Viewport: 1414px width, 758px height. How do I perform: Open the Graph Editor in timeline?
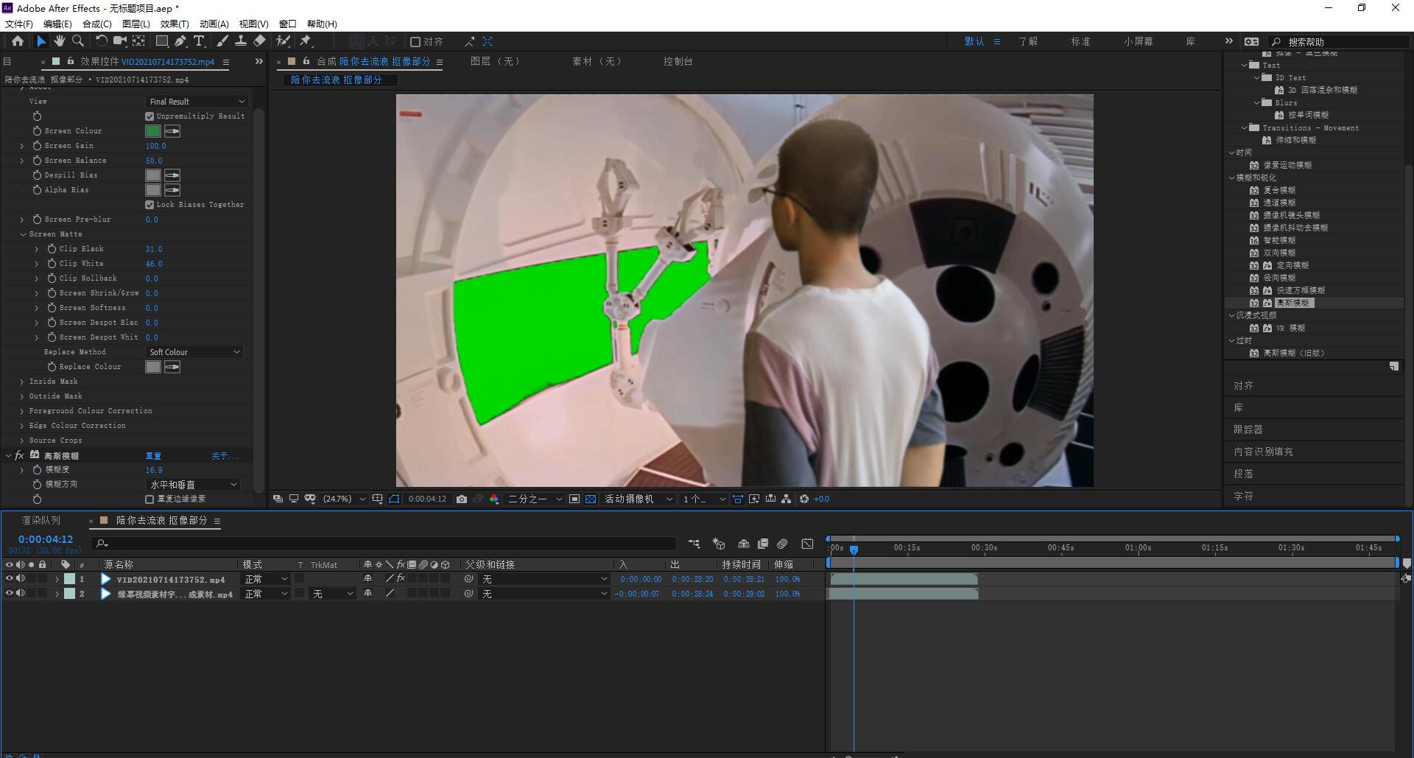[808, 544]
